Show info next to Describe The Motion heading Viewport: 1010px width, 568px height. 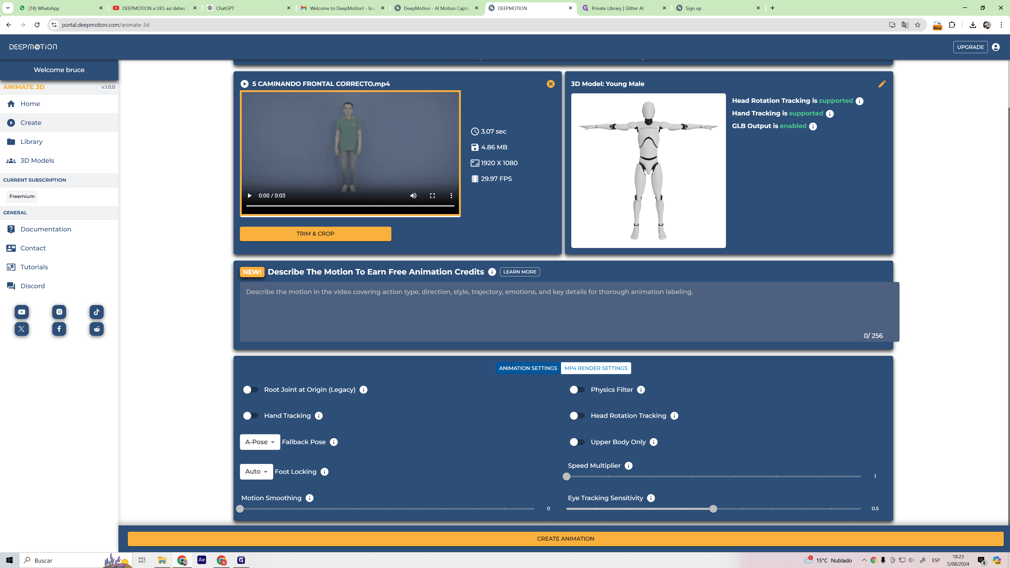492,272
